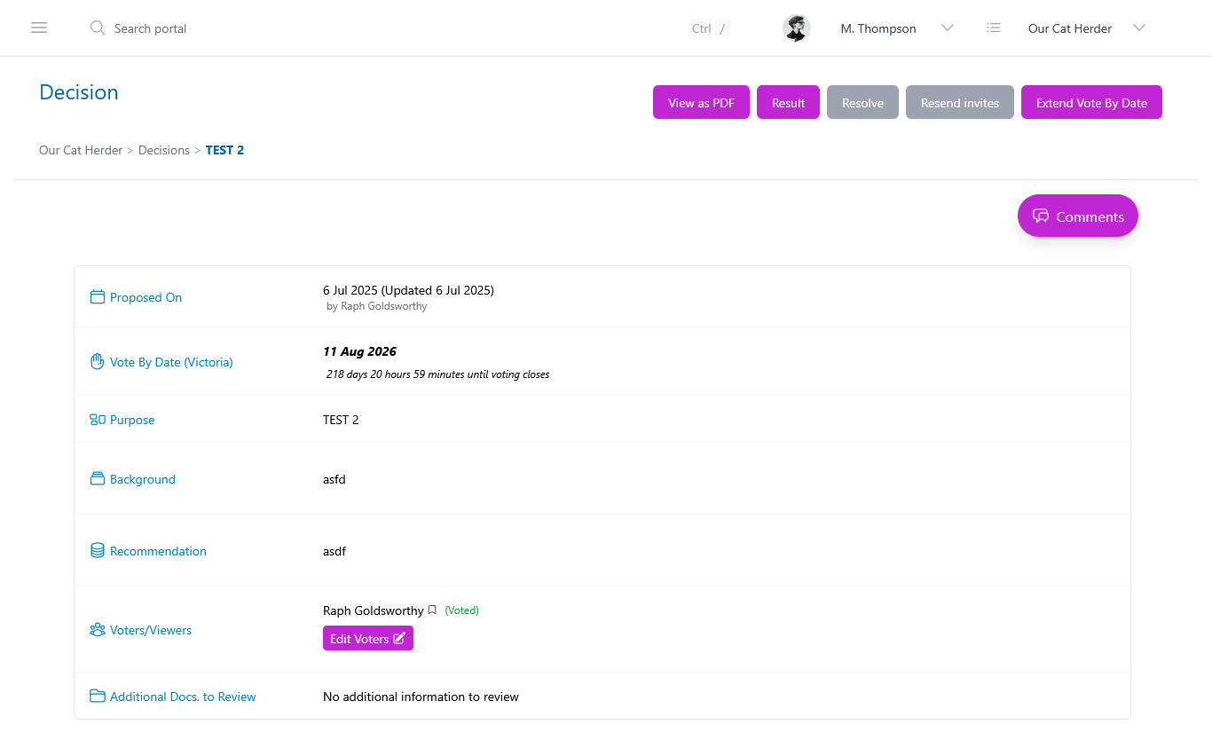Open Decisions from the breadcrumb trail
Viewport: 1212px width, 748px height.
point(164,150)
